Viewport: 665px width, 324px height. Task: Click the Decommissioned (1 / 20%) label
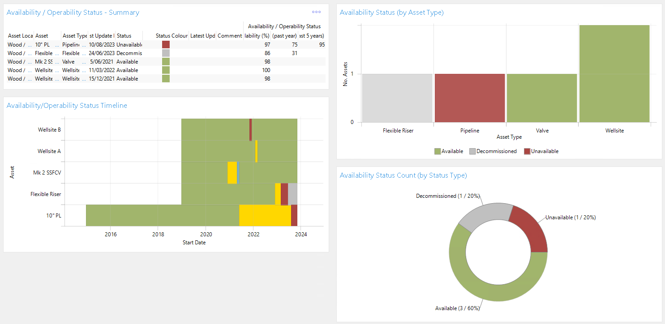pyautogui.click(x=447, y=196)
